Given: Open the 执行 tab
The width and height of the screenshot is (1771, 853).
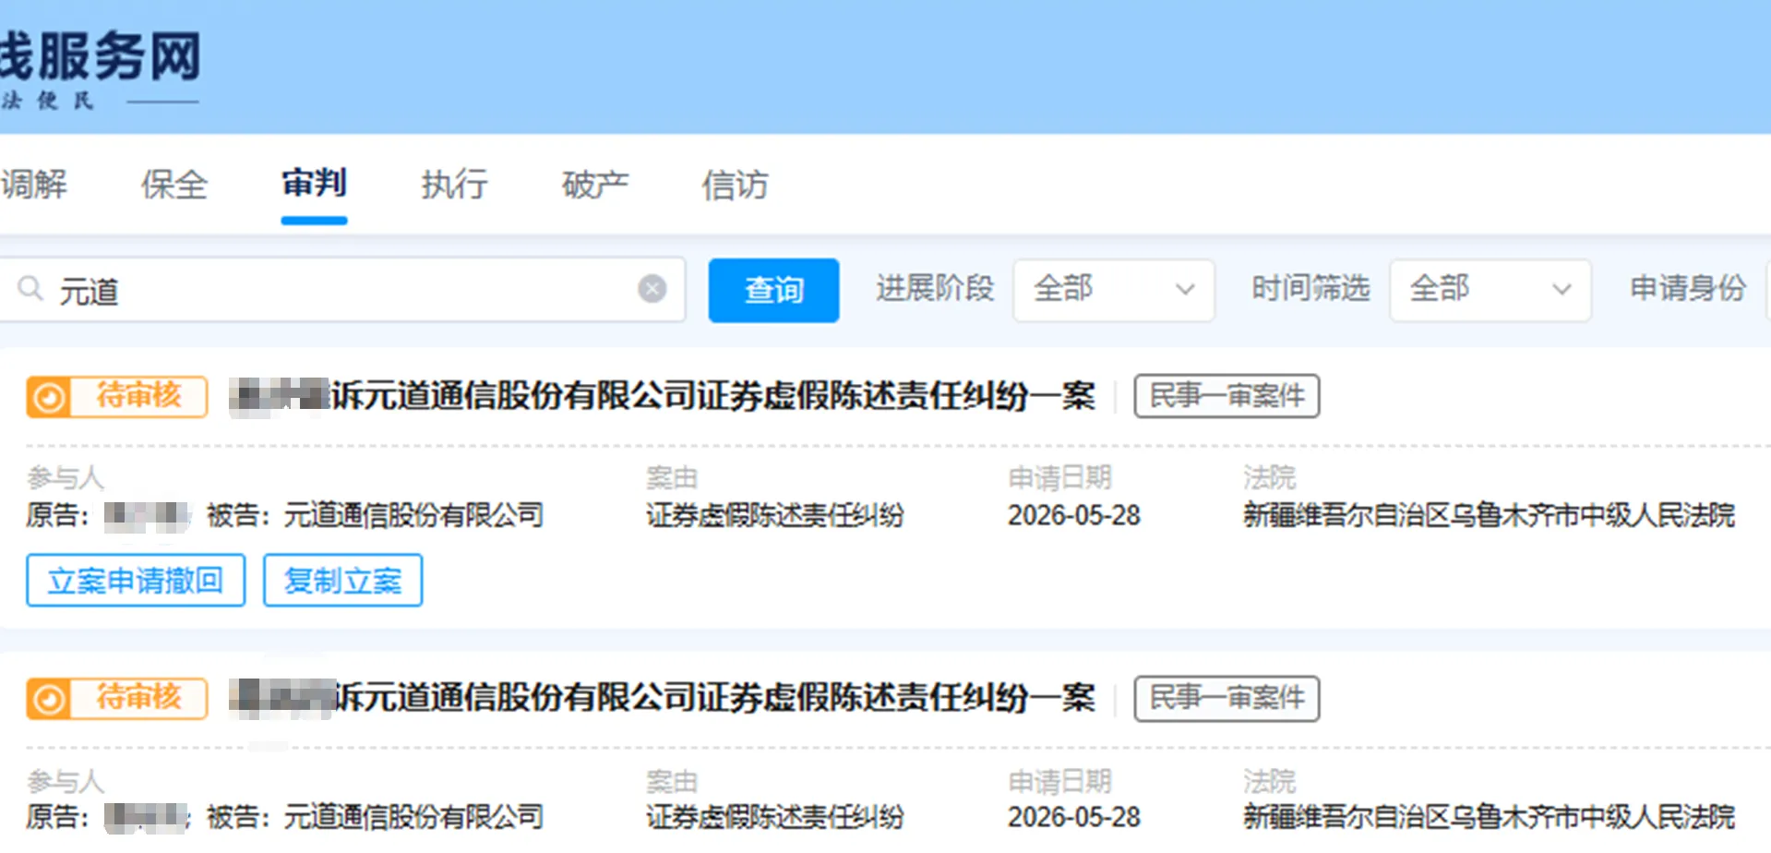Looking at the screenshot, I should pos(454,185).
